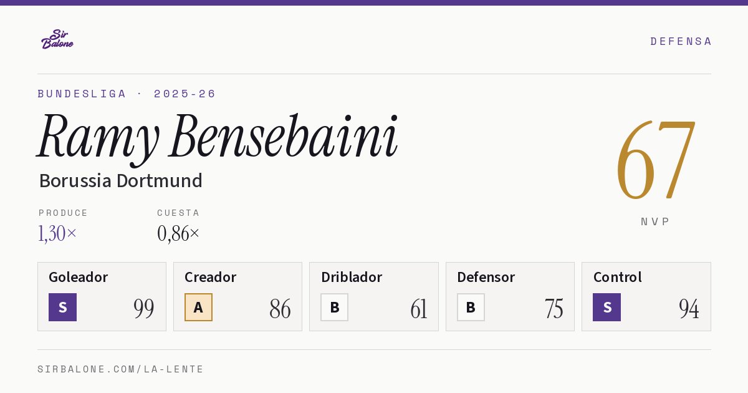The width and height of the screenshot is (748, 393).
Task: Open the sirbalone.com/la-lente link
Action: click(x=121, y=369)
